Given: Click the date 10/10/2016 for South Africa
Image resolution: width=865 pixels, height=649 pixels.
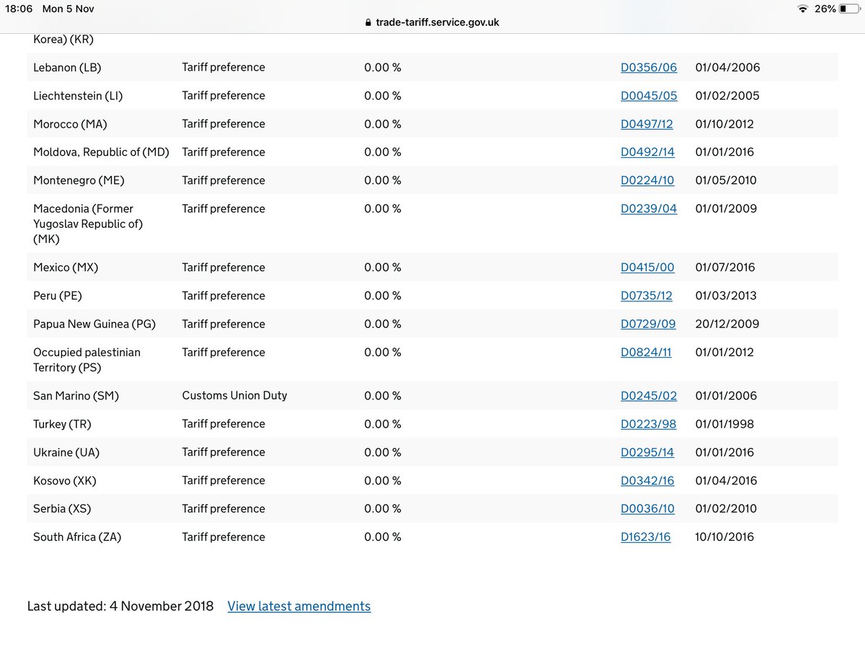Looking at the screenshot, I should point(724,537).
